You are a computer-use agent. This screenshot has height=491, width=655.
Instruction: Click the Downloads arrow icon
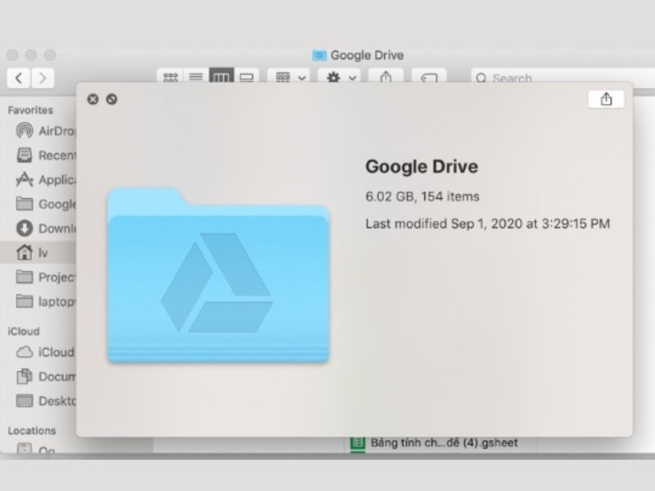(25, 228)
